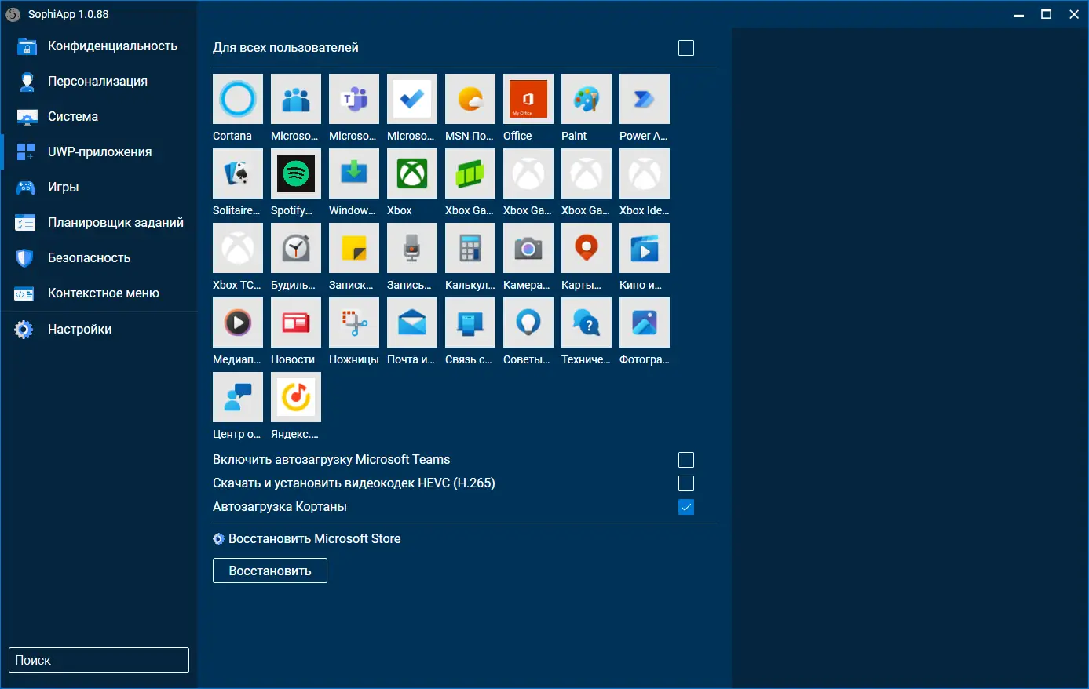Screen dimensions: 1089x689
Task: Select the Запись голоса microphone tile
Action: [x=412, y=248]
